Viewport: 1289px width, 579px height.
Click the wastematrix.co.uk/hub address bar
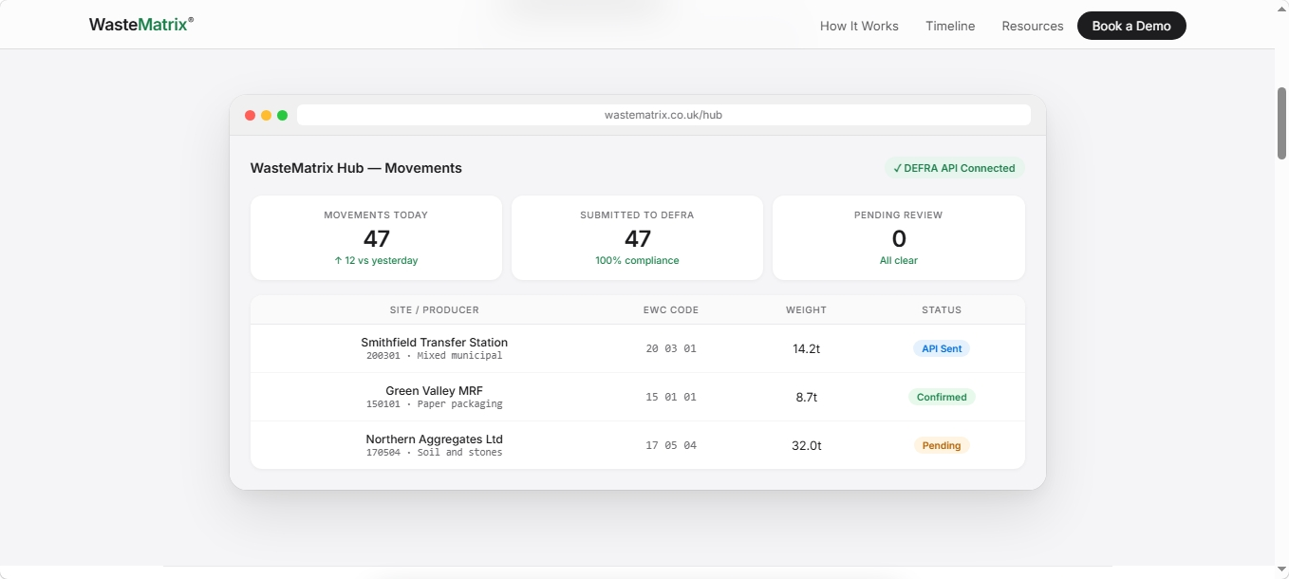point(663,115)
